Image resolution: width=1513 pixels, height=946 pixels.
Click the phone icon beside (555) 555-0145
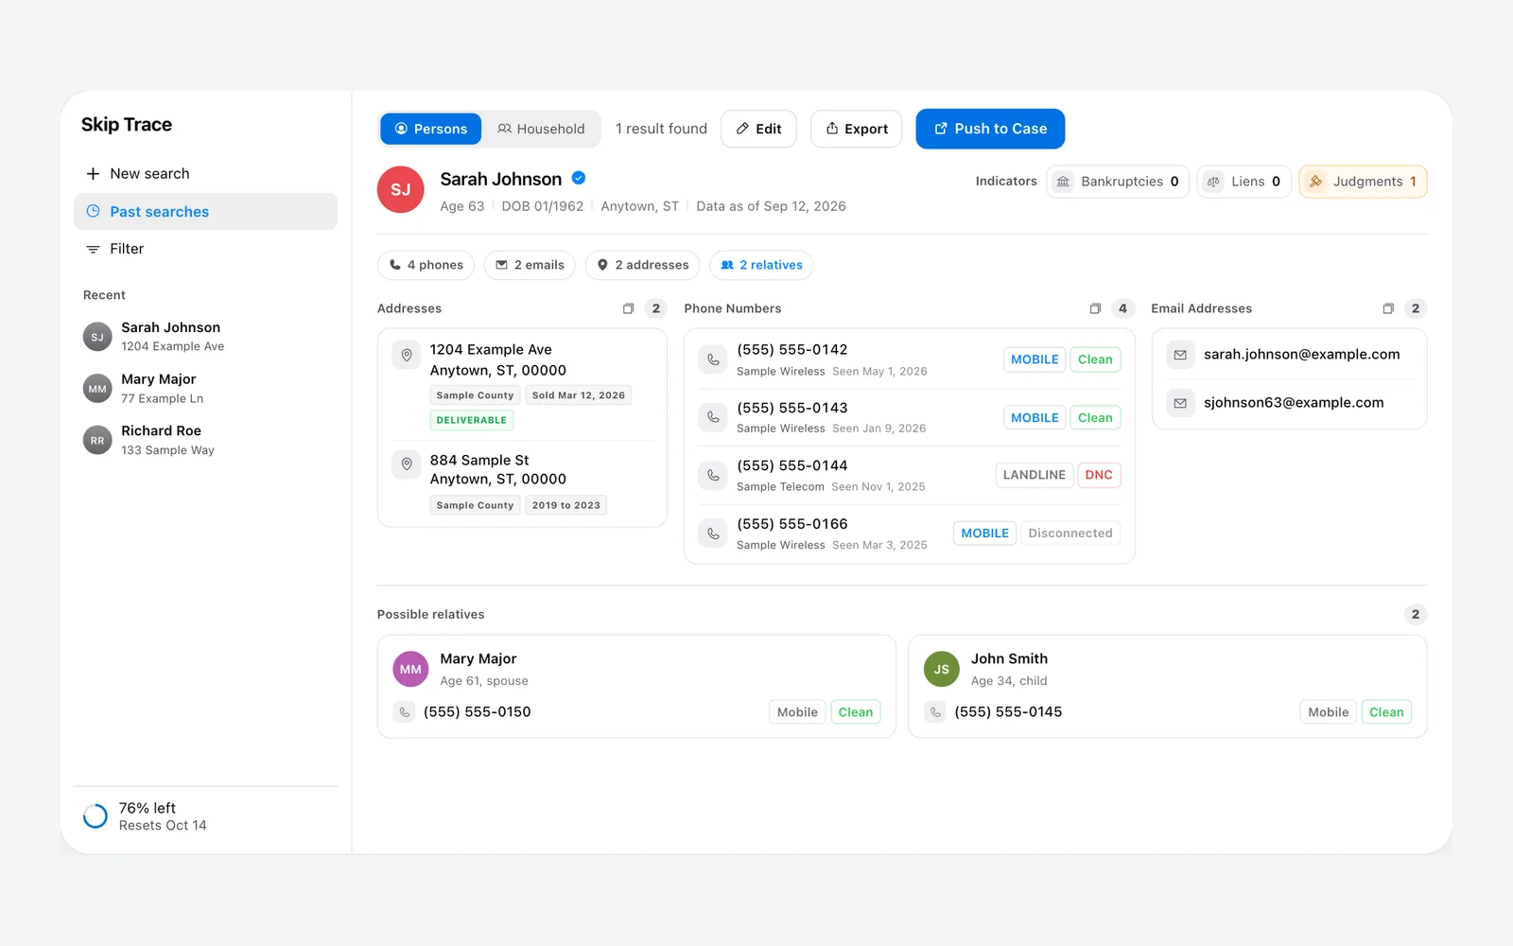point(935,712)
